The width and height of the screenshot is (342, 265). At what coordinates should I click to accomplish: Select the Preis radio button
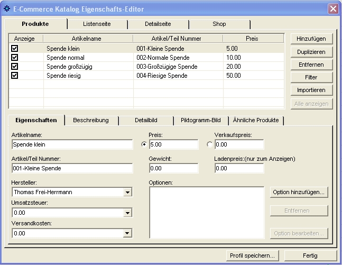(x=144, y=144)
